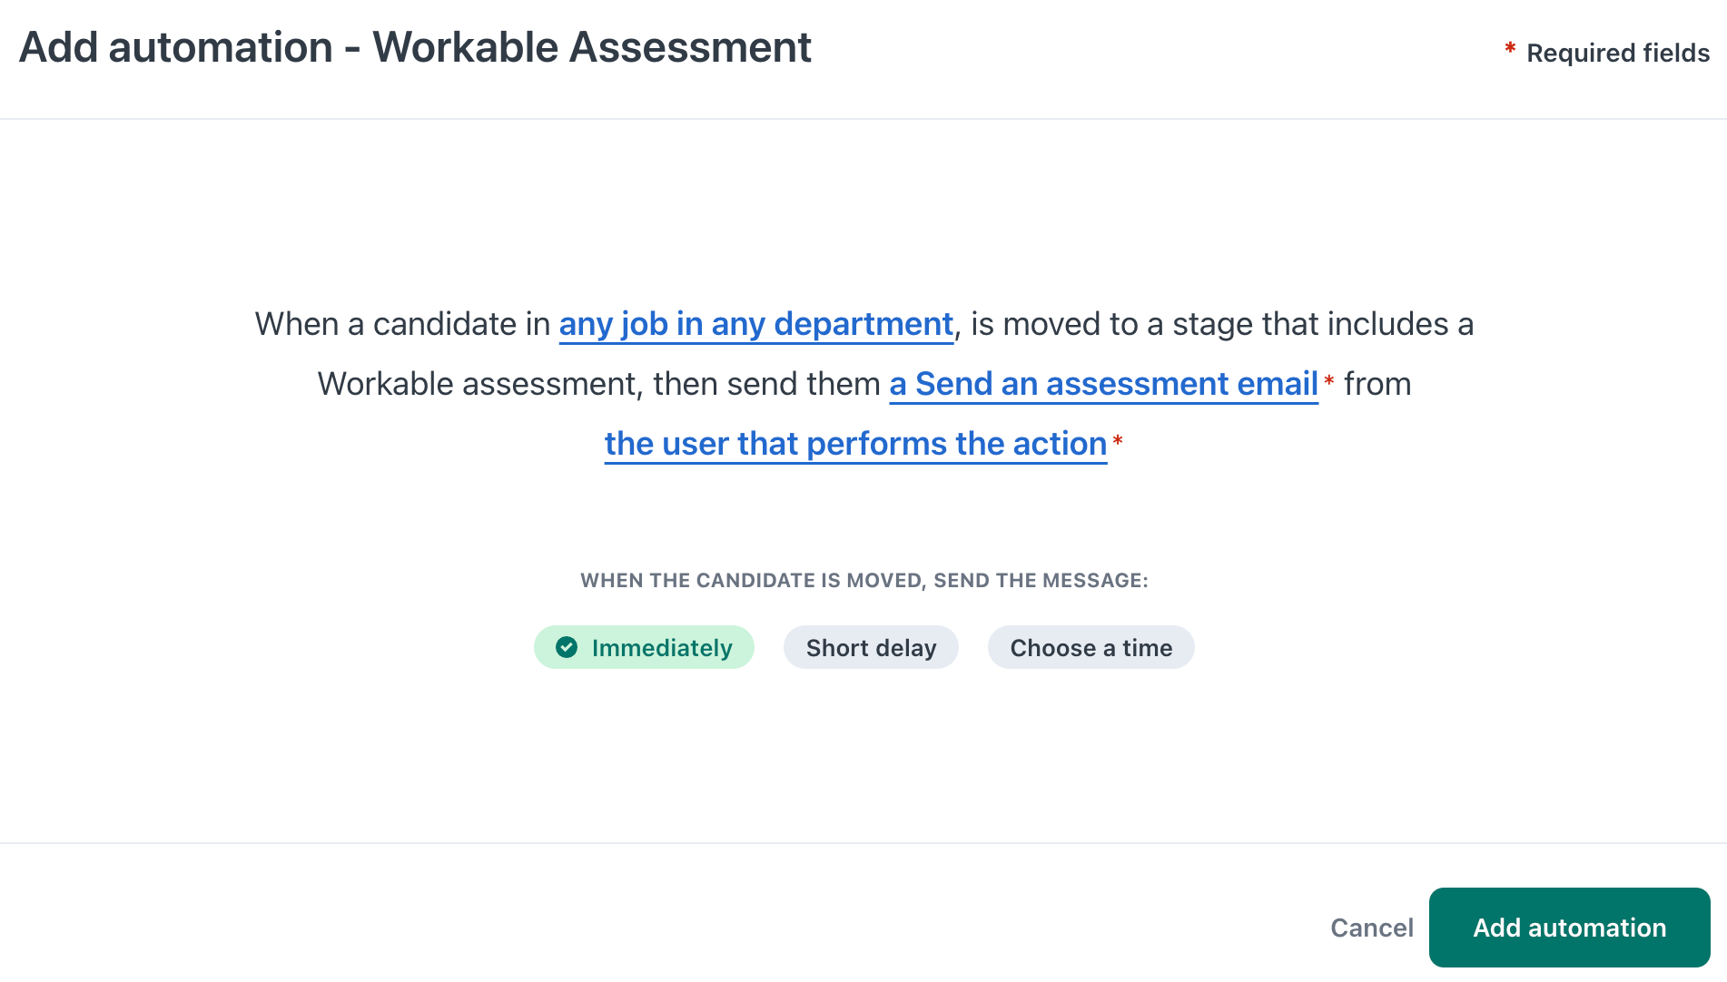
Task: Click the "Required fields" legend text
Action: (x=1618, y=53)
